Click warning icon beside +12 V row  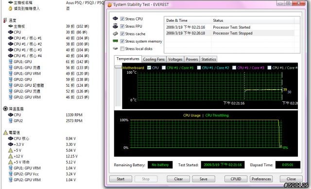point(11,156)
